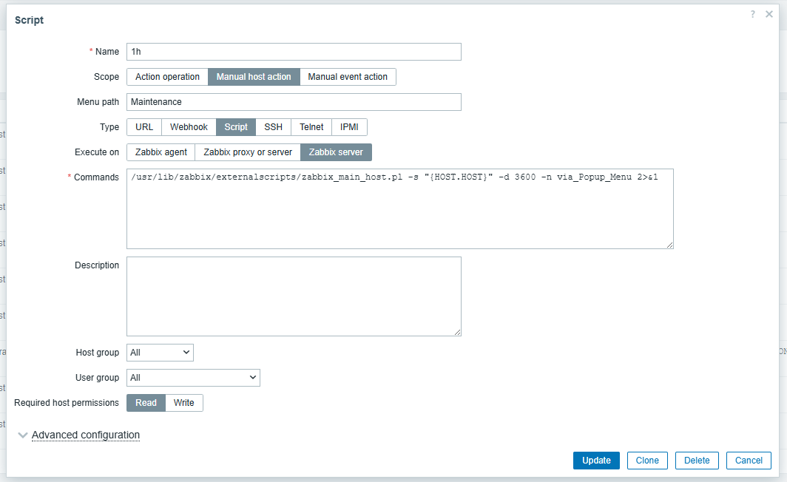Clone this script
787x482 pixels.
tap(647, 461)
